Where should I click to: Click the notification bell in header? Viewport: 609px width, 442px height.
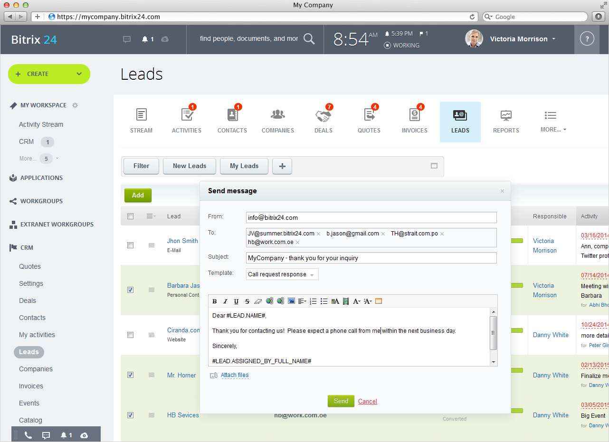pos(145,39)
